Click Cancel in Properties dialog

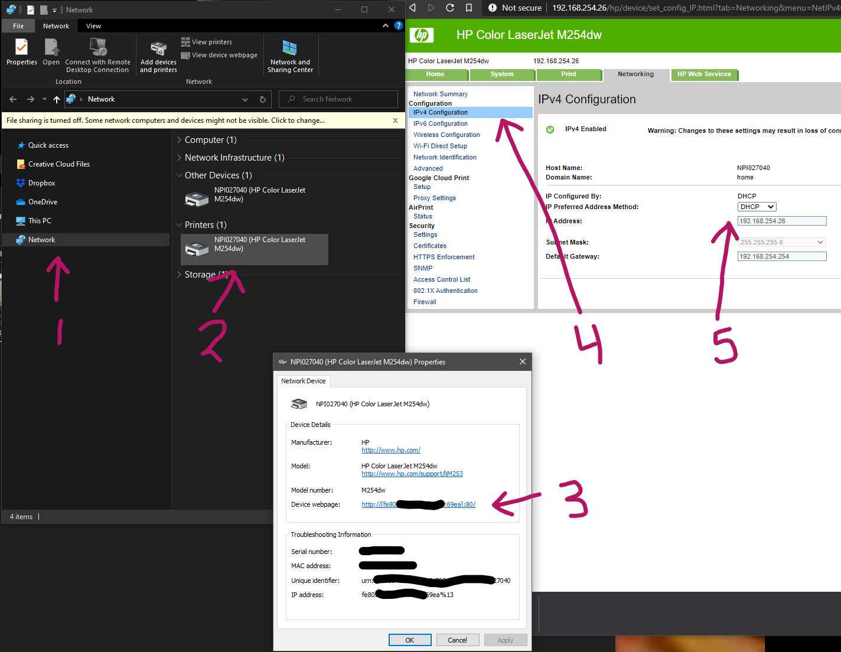click(x=457, y=640)
